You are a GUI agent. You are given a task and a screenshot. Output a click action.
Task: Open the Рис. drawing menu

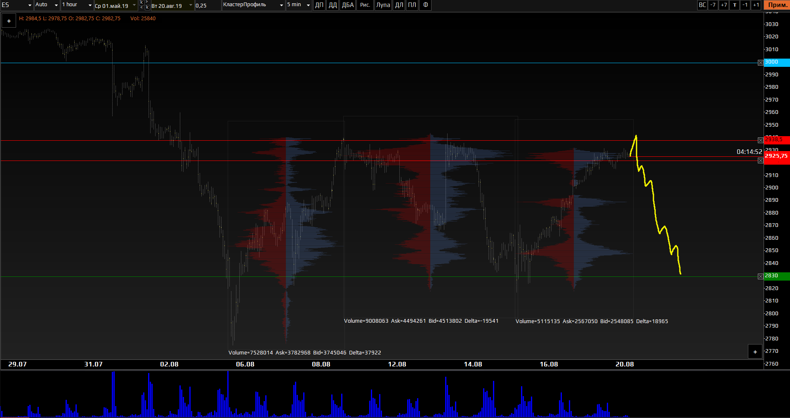click(365, 5)
